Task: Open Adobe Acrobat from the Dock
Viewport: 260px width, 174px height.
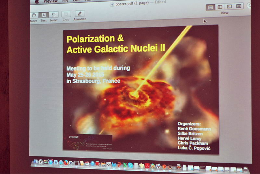Action: 147,166
